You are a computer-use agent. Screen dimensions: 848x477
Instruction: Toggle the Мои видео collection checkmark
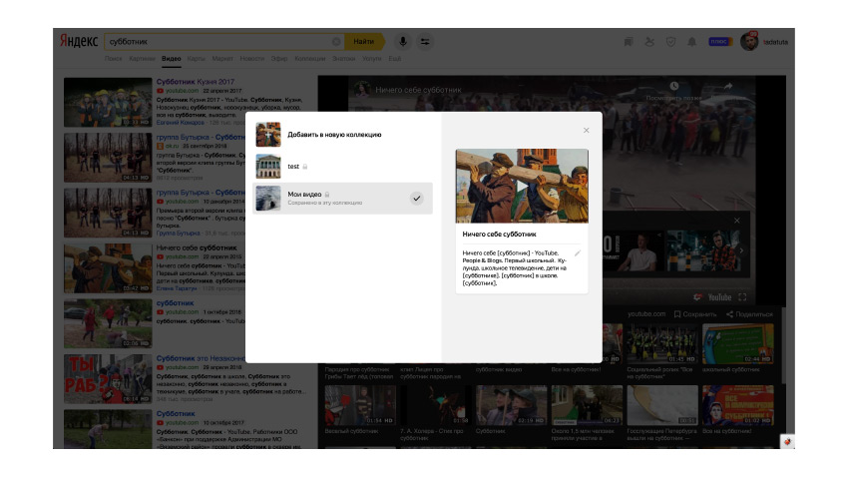point(416,199)
